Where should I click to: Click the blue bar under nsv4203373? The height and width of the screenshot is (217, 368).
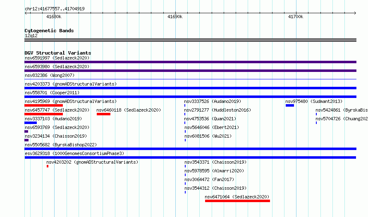point(190,88)
